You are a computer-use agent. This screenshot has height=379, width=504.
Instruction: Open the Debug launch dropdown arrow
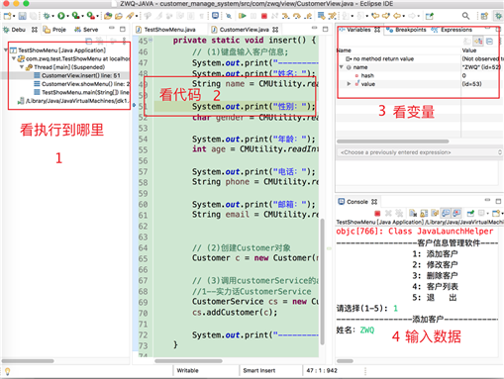pos(52,16)
